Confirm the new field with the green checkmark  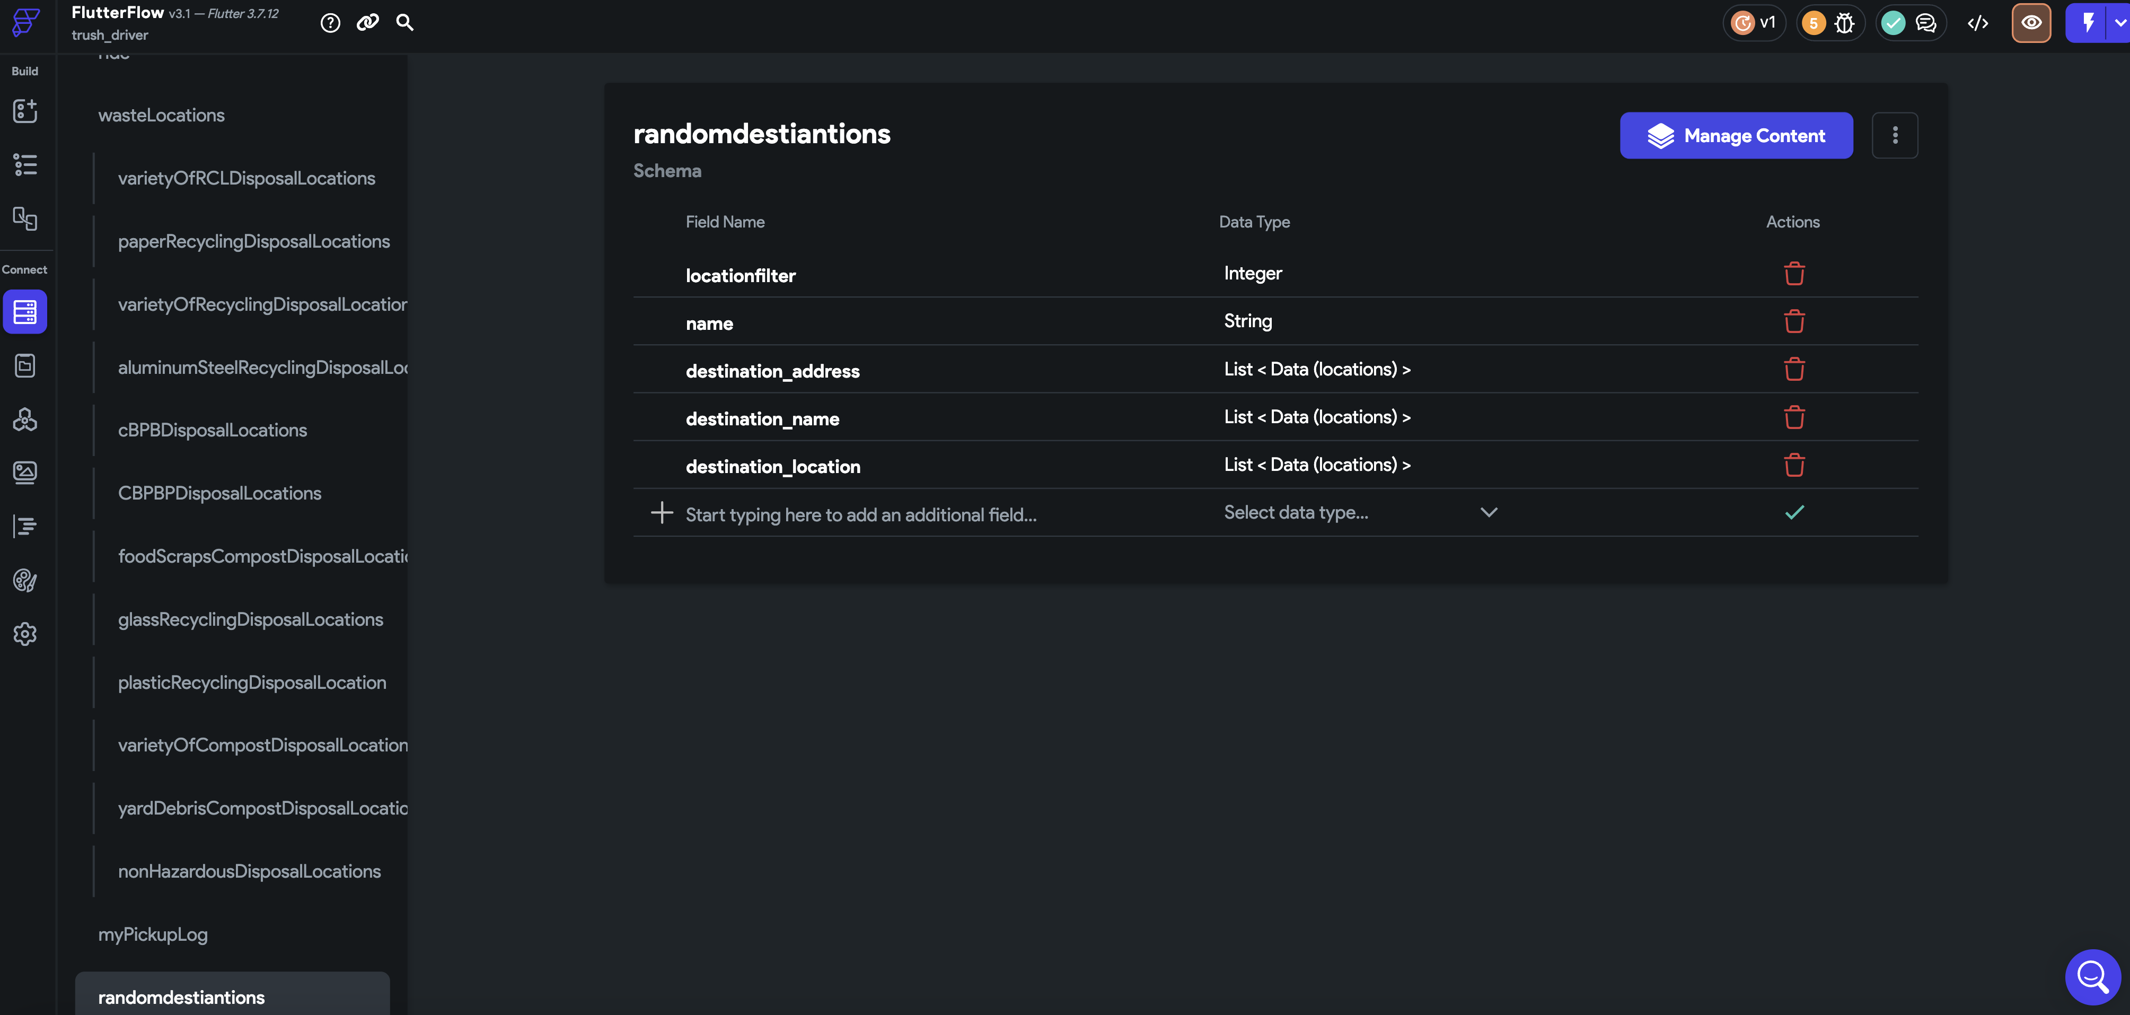click(x=1794, y=512)
